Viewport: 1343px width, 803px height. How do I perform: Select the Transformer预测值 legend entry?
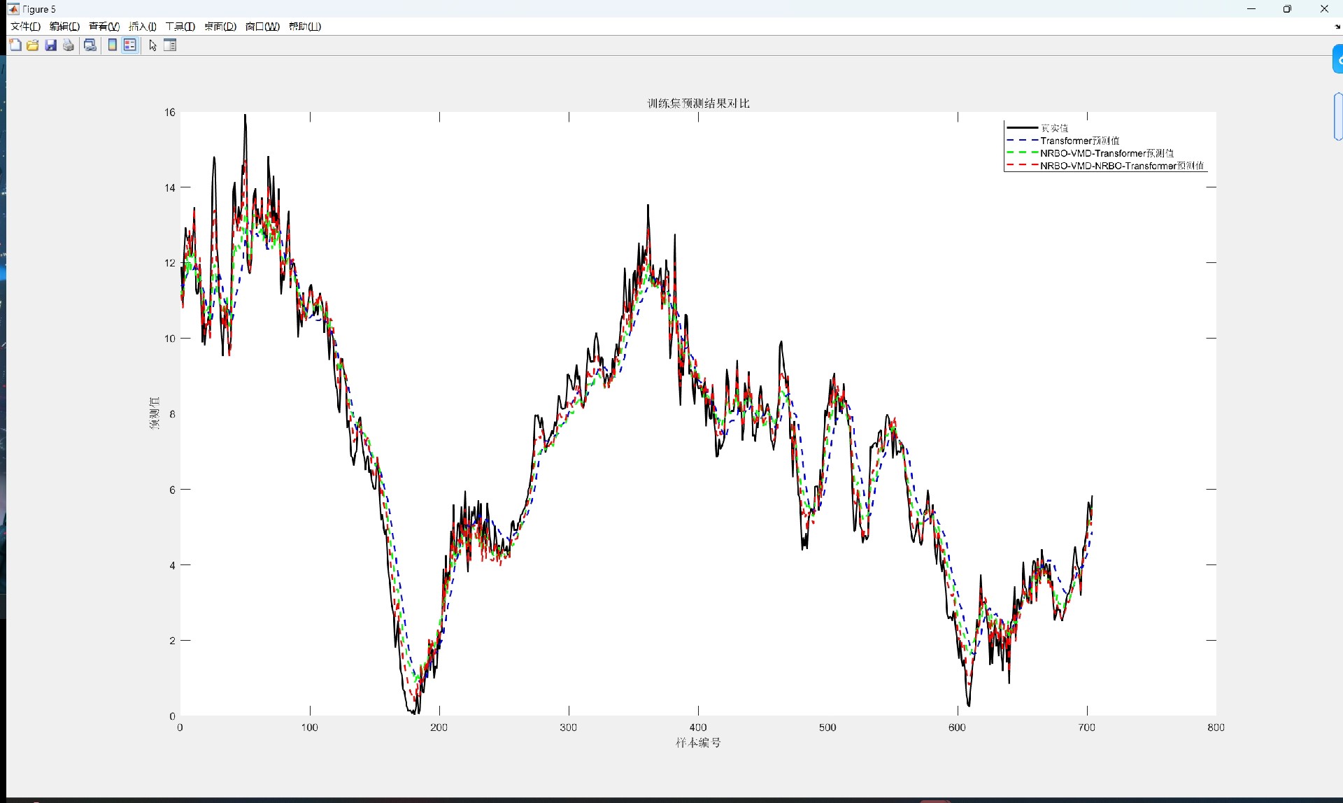1079,141
